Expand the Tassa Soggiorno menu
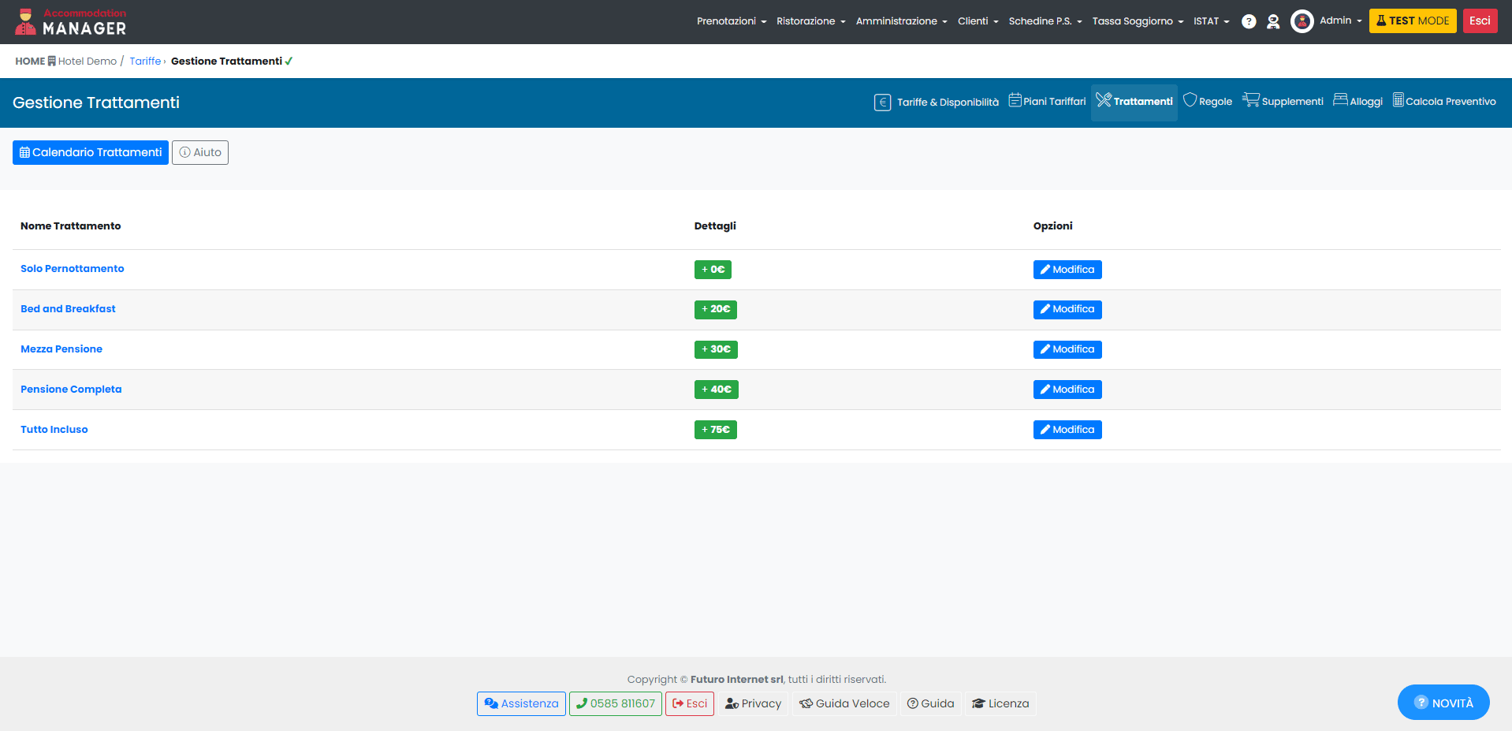Screen dimensions: 1512x731 click(1137, 21)
